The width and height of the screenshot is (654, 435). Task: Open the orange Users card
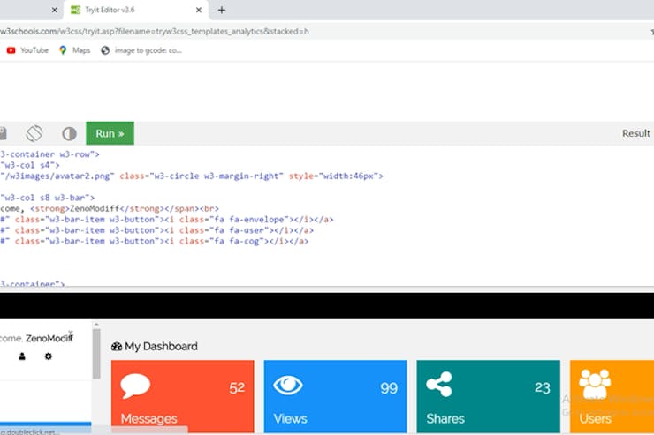(612, 396)
